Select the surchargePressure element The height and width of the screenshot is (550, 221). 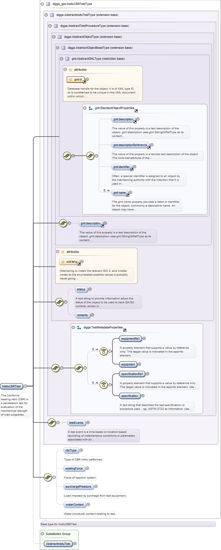[x=78, y=486]
